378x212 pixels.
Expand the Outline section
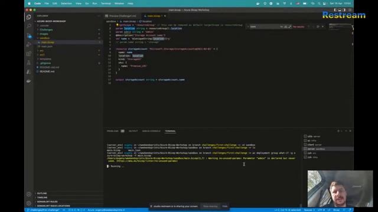click(x=42, y=193)
